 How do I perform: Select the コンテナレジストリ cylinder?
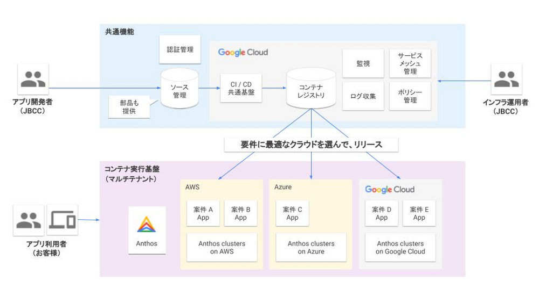click(311, 89)
